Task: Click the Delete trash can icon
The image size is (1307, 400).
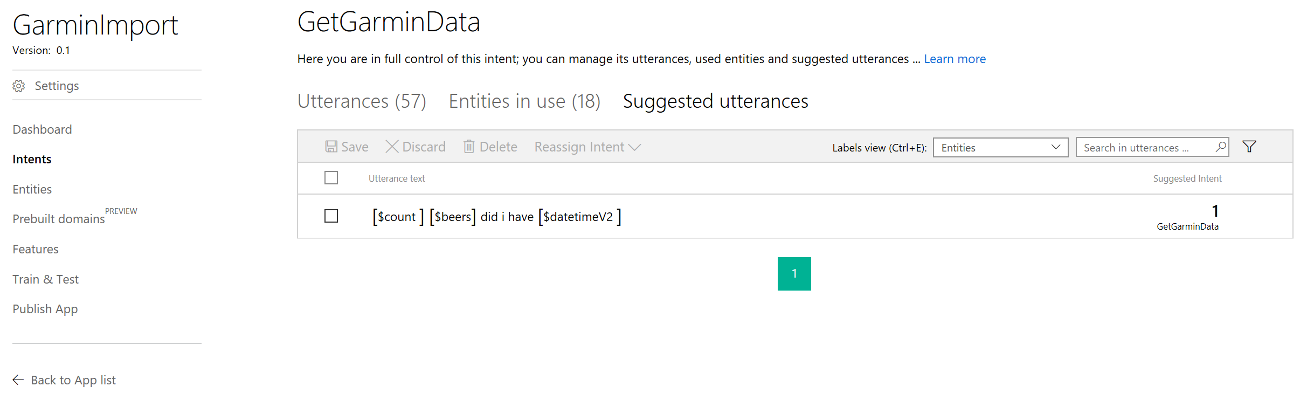Action: click(x=469, y=147)
